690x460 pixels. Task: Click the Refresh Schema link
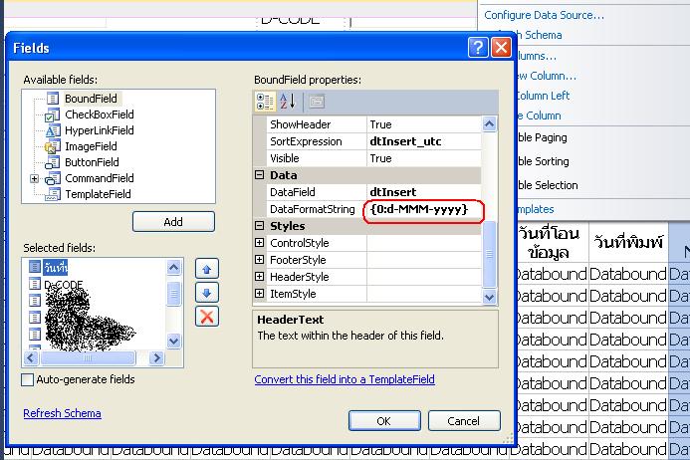coord(62,413)
